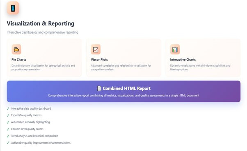The width and height of the screenshot is (247, 151).
Task: Click the document icon beside Combined HTML Report
Action: coord(99,88)
